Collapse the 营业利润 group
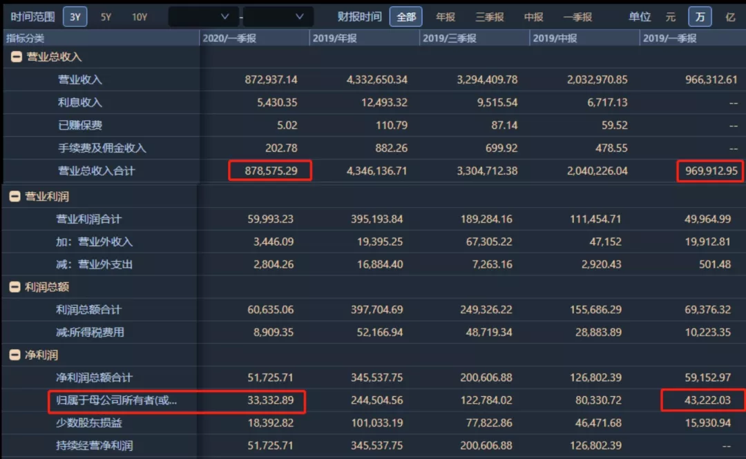This screenshot has width=746, height=459. coord(15,197)
